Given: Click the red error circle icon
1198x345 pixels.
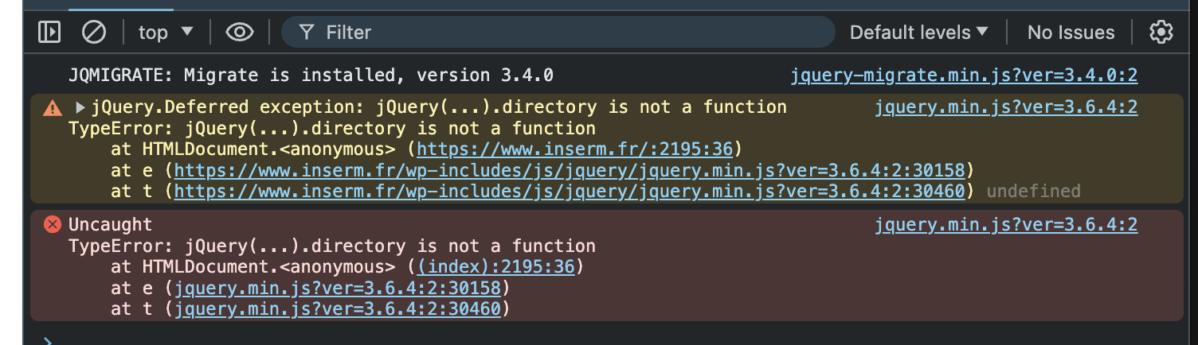Looking at the screenshot, I should coord(53,225).
